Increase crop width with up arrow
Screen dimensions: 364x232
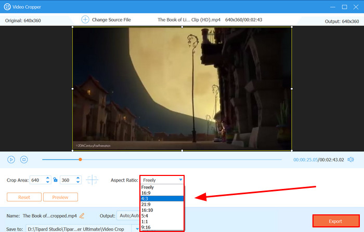(x=48, y=178)
